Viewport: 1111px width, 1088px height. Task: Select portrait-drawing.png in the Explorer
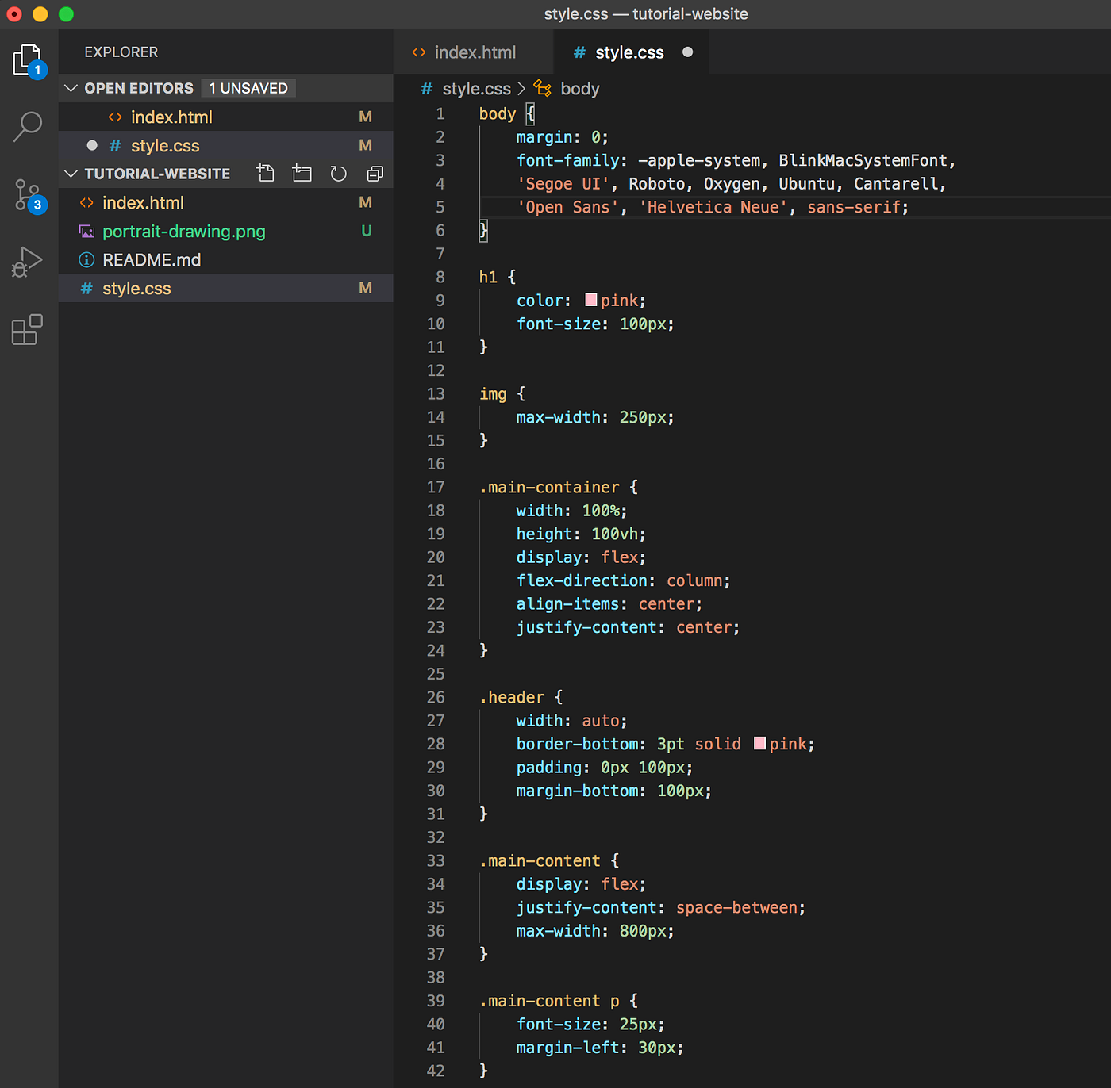[x=183, y=231]
